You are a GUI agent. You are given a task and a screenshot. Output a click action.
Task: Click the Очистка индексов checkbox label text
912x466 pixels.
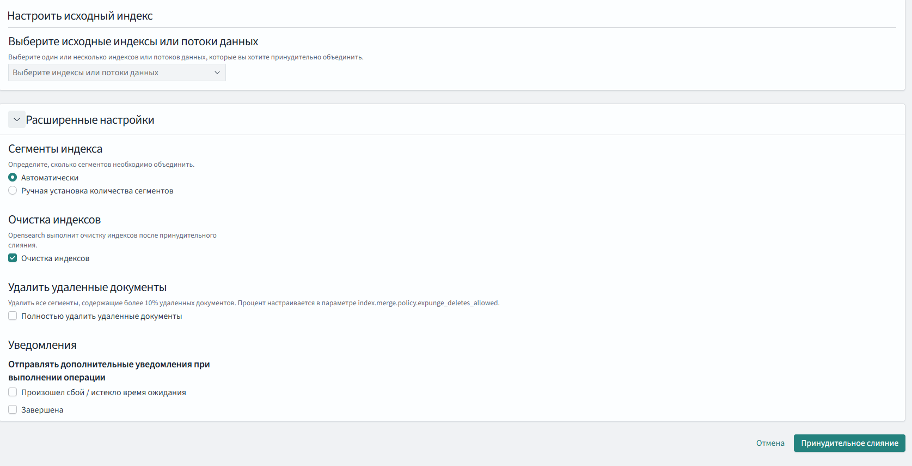pos(55,258)
